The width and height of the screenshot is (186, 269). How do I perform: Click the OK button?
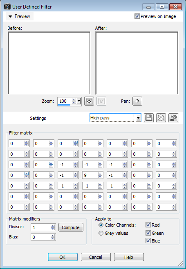point(63,257)
